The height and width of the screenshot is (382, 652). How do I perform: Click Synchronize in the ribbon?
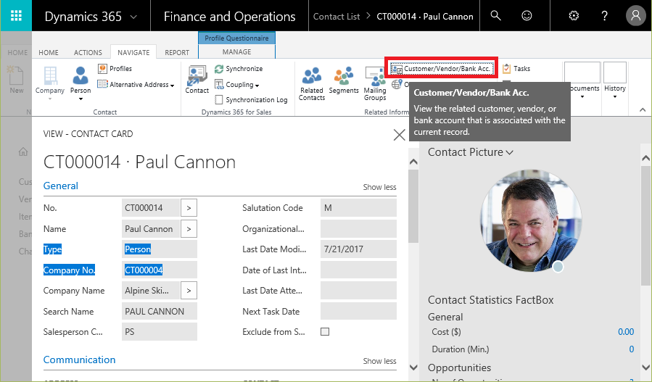(x=239, y=69)
